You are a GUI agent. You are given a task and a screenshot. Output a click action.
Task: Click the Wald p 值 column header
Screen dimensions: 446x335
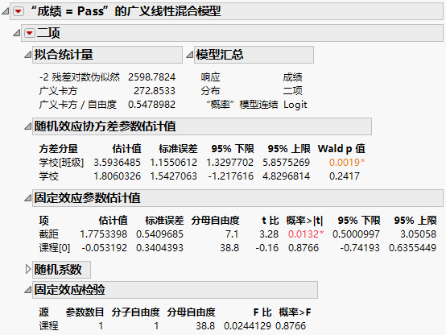point(341,149)
